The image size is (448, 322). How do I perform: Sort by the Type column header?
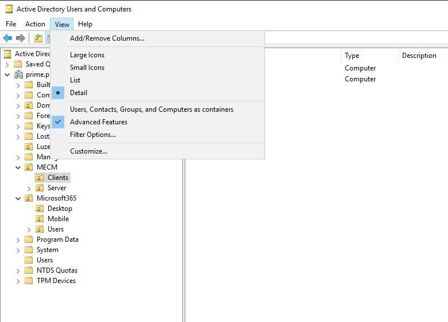pos(352,56)
